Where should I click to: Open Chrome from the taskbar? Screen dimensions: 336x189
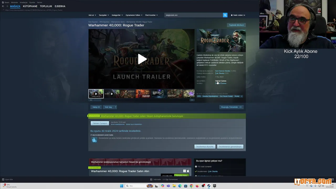coord(191,186)
